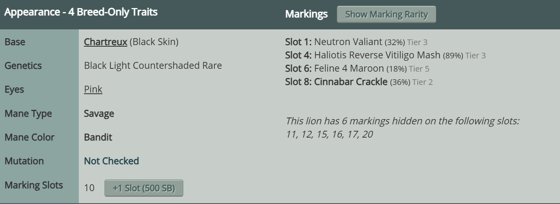Viewport: 560px width, 204px height.
Task: Buy +1 Slot for 500 SB
Action: [144, 188]
